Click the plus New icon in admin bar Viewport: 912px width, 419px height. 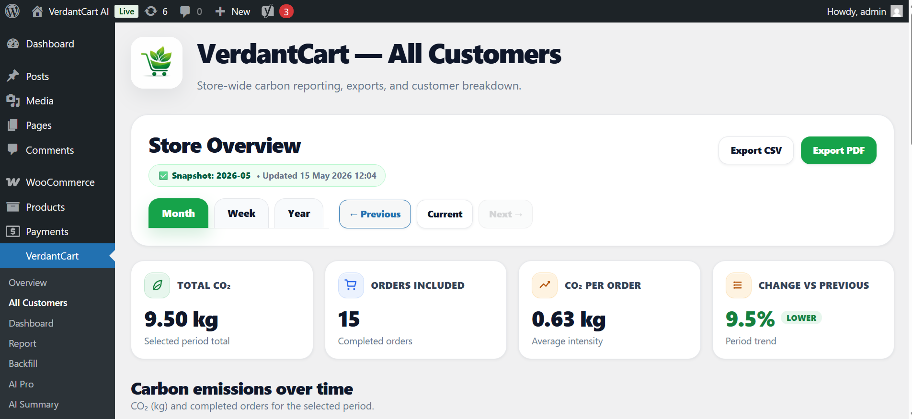pos(220,11)
